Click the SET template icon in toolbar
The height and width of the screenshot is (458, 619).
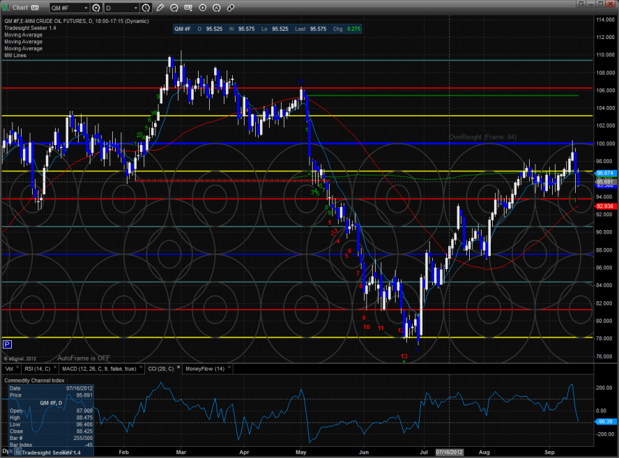[188, 8]
